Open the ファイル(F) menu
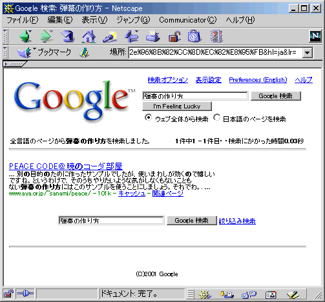 pos(23,20)
